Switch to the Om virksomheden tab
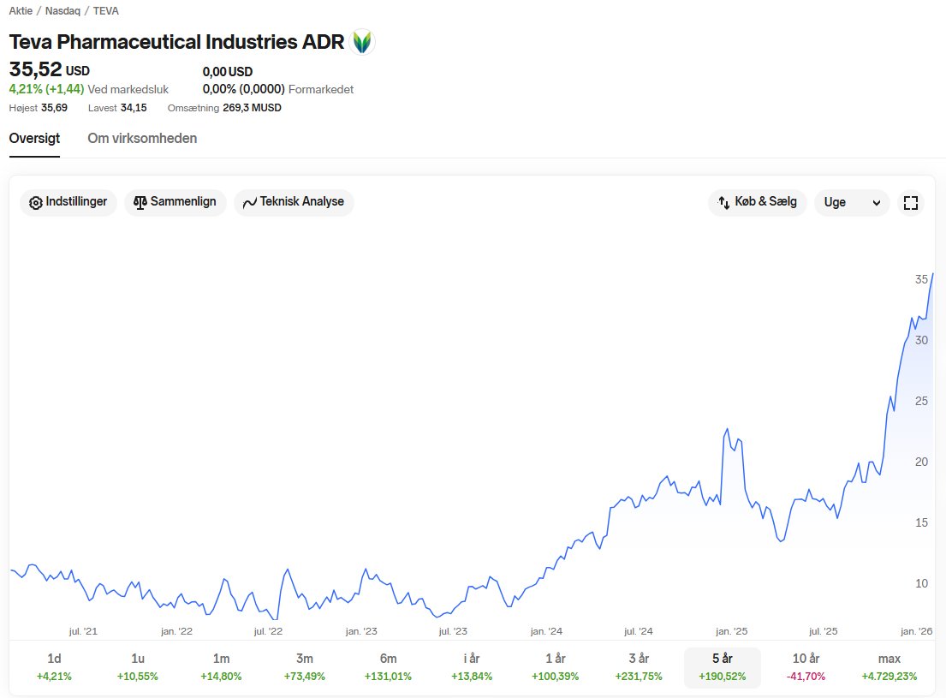This screenshot has width=946, height=698. pos(142,138)
